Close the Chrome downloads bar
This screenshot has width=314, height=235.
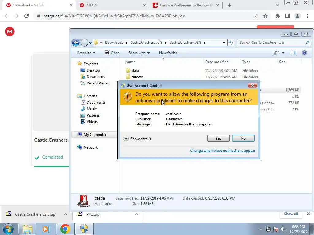pos(308,214)
